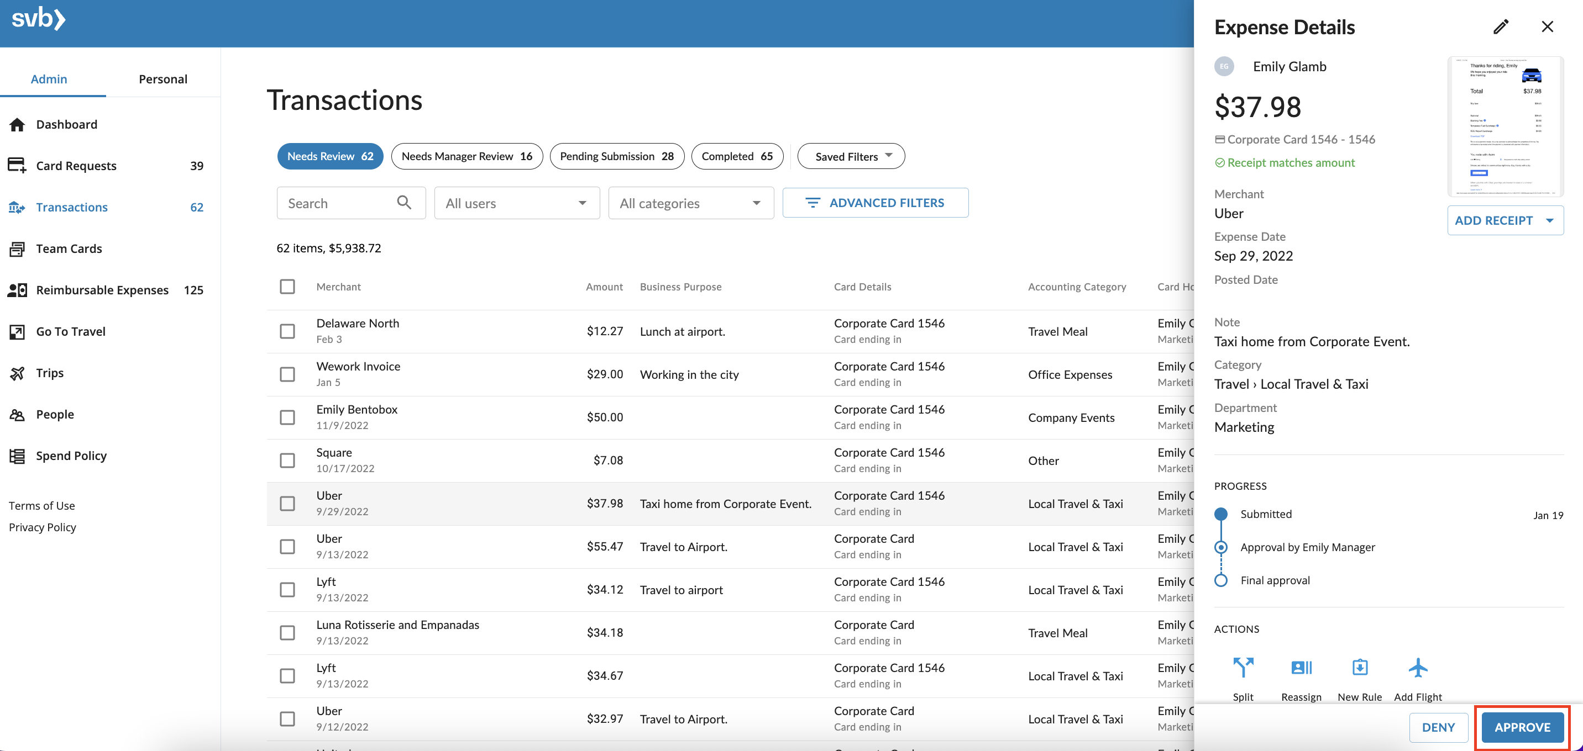Expand the Add Receipt dropdown arrow
Screen dimensions: 1583x751
click(1550, 220)
